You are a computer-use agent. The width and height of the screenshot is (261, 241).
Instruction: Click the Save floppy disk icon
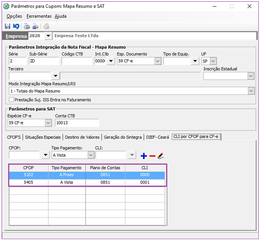click(7, 26)
